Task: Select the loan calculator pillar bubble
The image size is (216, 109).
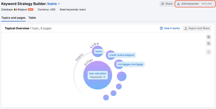Action: tap(98, 75)
